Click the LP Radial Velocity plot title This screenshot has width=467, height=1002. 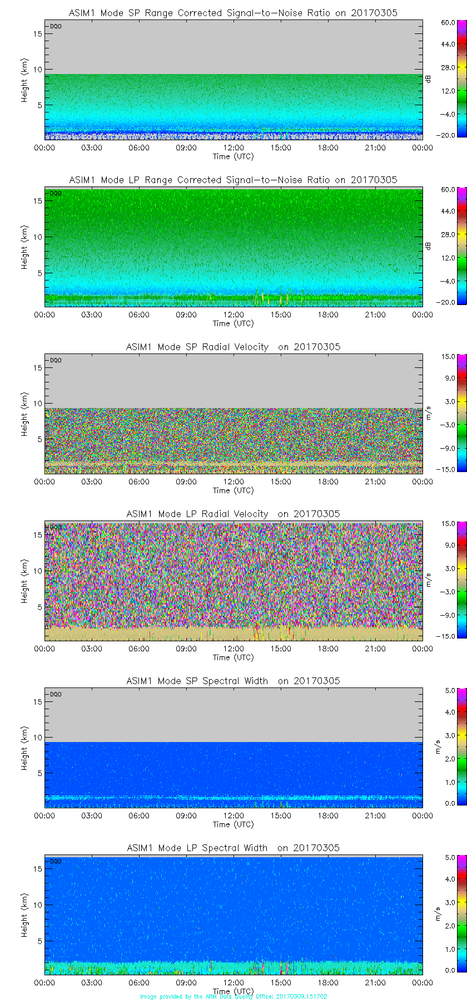coord(233,514)
